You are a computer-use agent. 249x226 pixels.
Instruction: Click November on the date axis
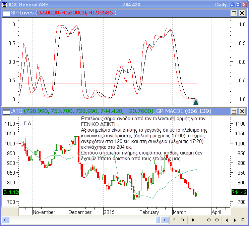coord(44,212)
